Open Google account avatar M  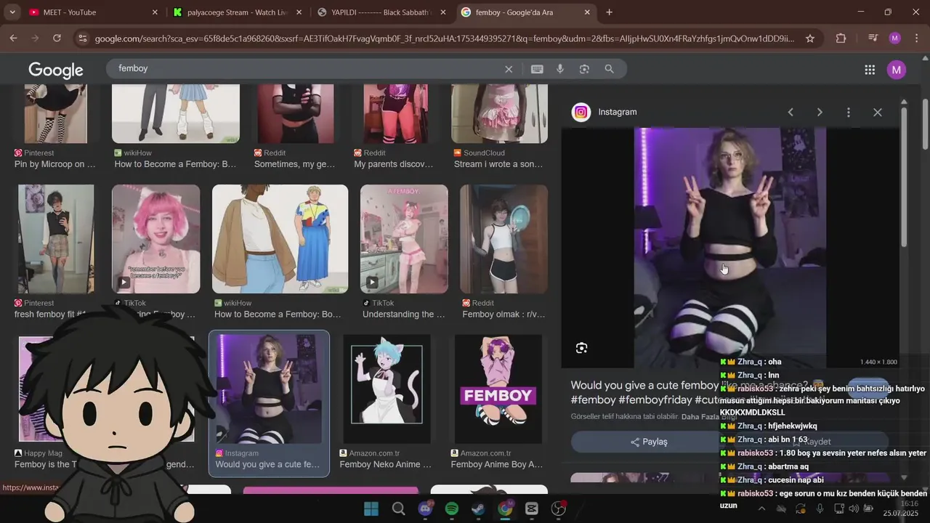click(x=897, y=70)
